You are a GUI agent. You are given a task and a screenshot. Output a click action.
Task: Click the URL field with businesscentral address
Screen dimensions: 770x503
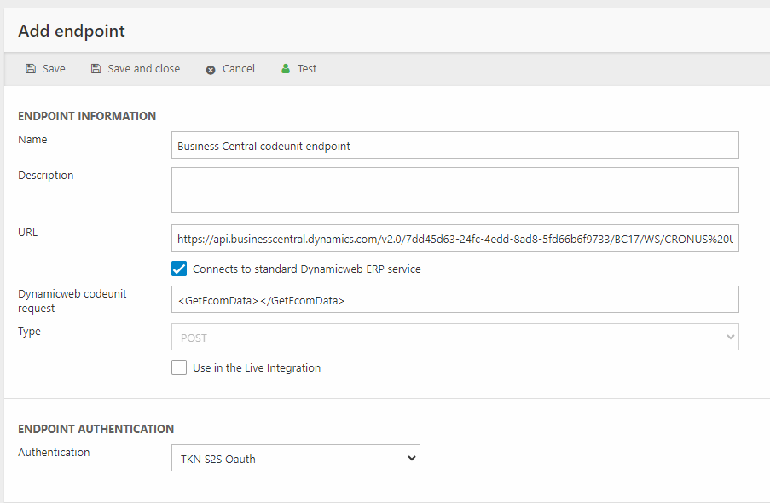[x=454, y=240]
